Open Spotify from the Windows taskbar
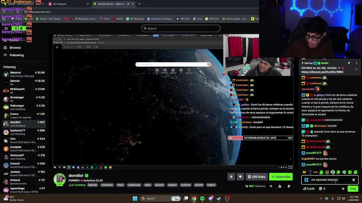362x203 pixels. 202,198
